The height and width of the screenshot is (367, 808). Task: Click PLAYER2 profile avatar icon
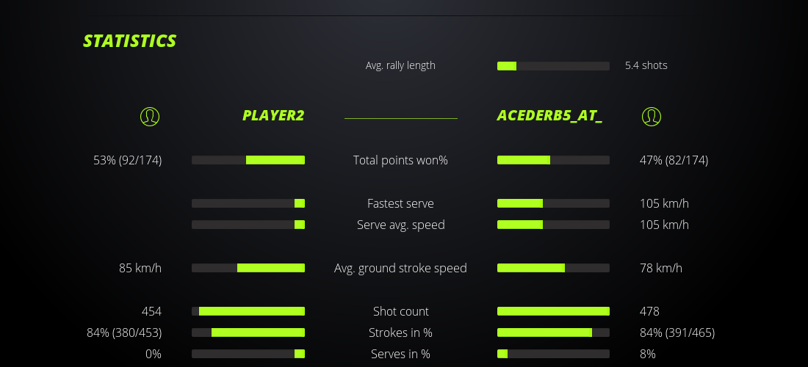tap(150, 116)
